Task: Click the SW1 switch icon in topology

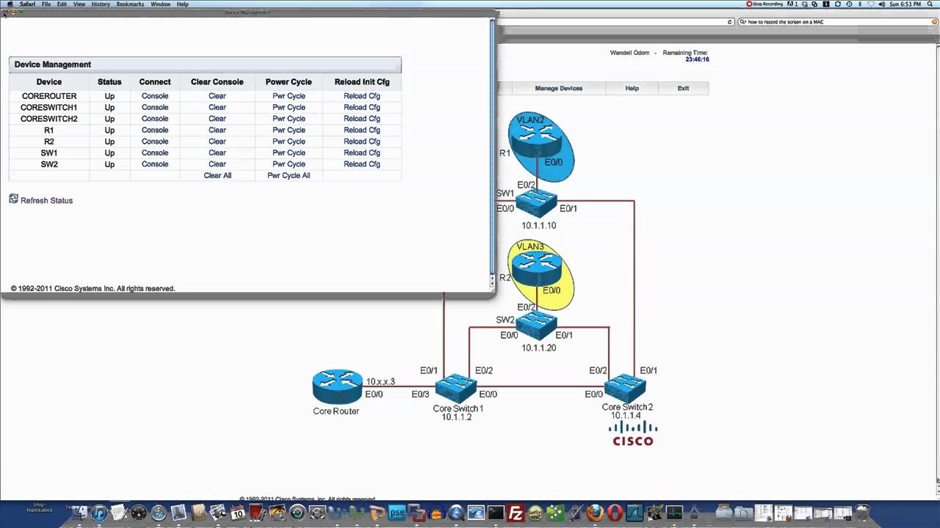Action: [x=536, y=202]
